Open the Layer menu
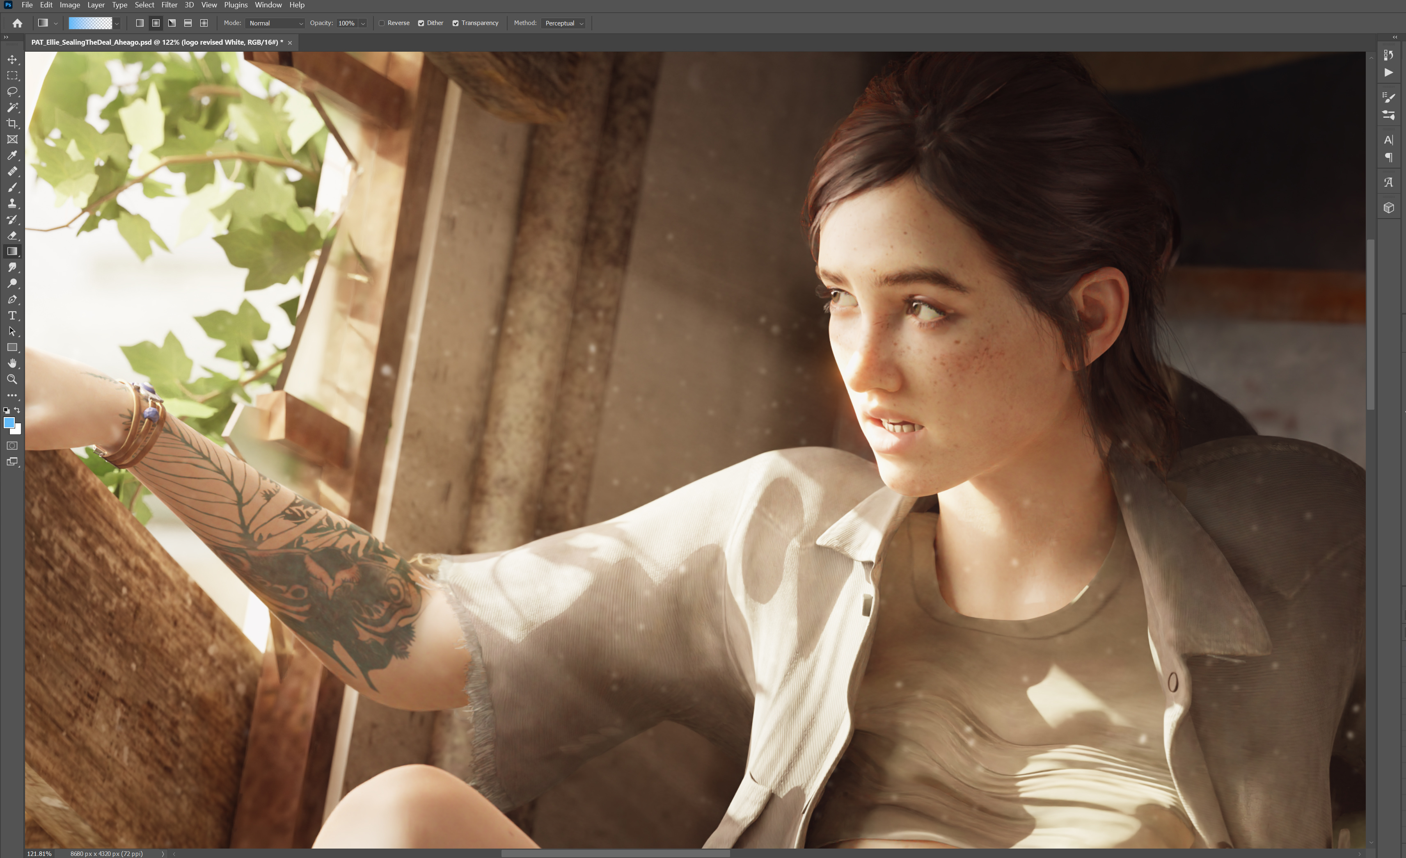 point(96,5)
